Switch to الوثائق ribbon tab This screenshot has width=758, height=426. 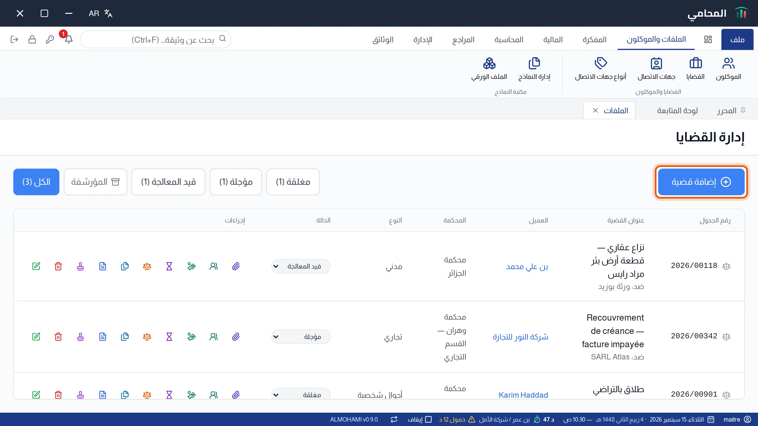383,39
